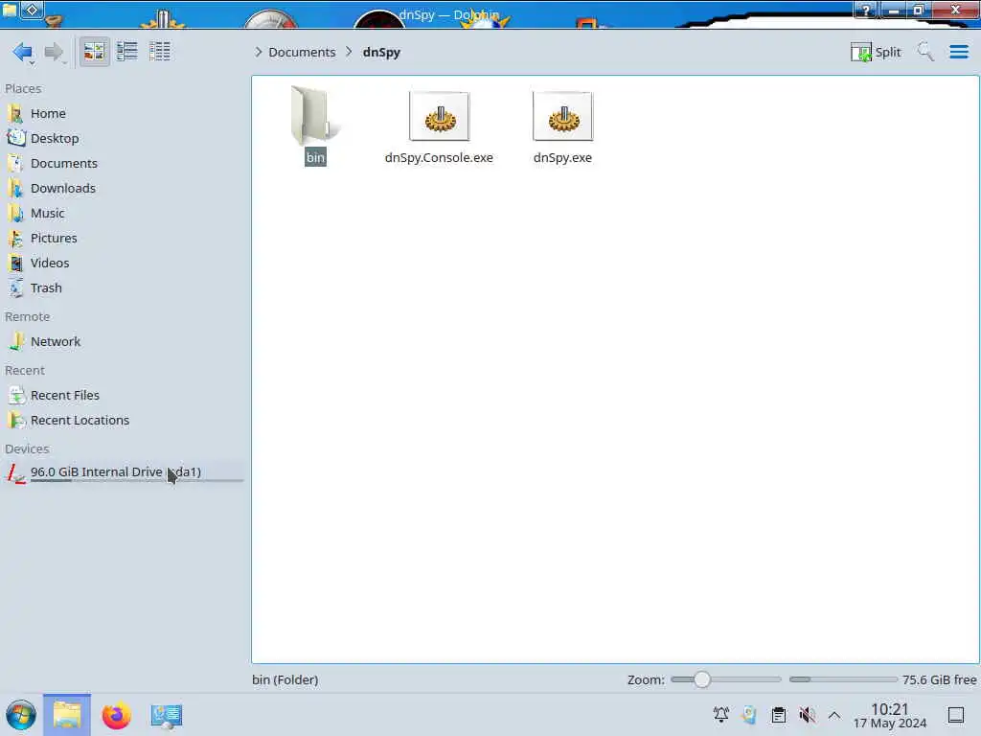Click the dnSpy.exe file name
This screenshot has height=736, width=981.
tap(562, 158)
